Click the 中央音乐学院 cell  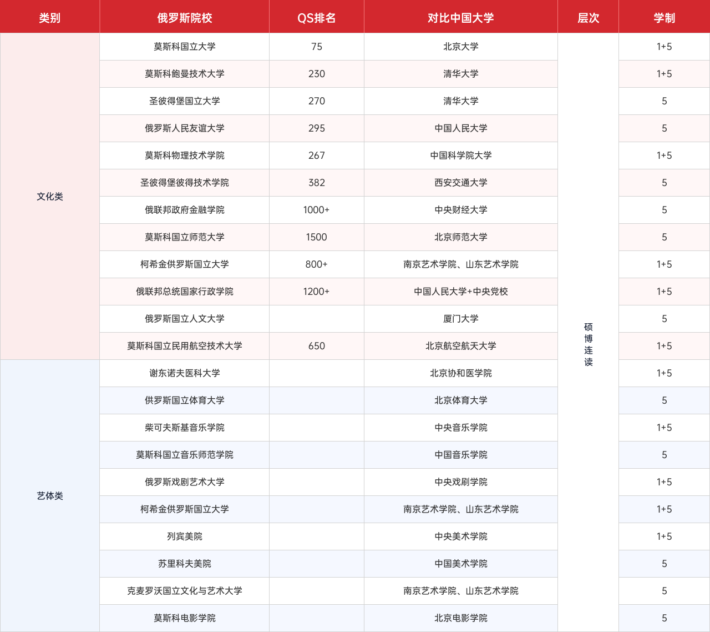pyautogui.click(x=461, y=428)
